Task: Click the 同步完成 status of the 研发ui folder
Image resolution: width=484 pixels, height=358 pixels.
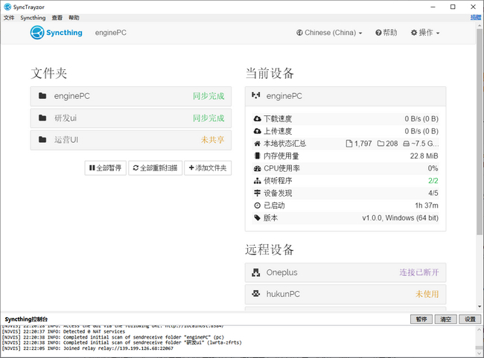Action: 208,118
